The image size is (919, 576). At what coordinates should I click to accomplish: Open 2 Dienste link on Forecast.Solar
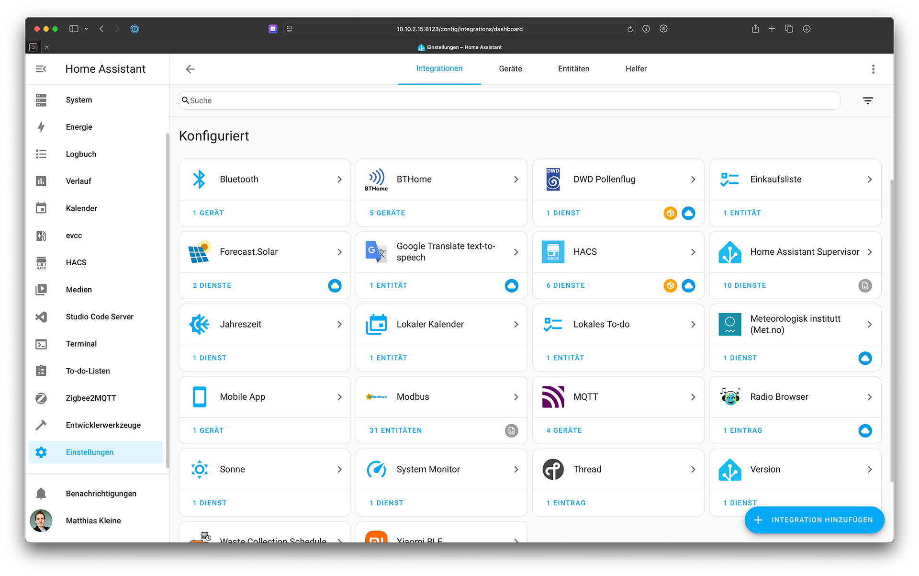pos(212,286)
